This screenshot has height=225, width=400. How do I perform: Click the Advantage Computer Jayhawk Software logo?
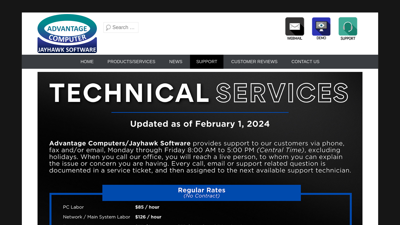click(x=67, y=34)
